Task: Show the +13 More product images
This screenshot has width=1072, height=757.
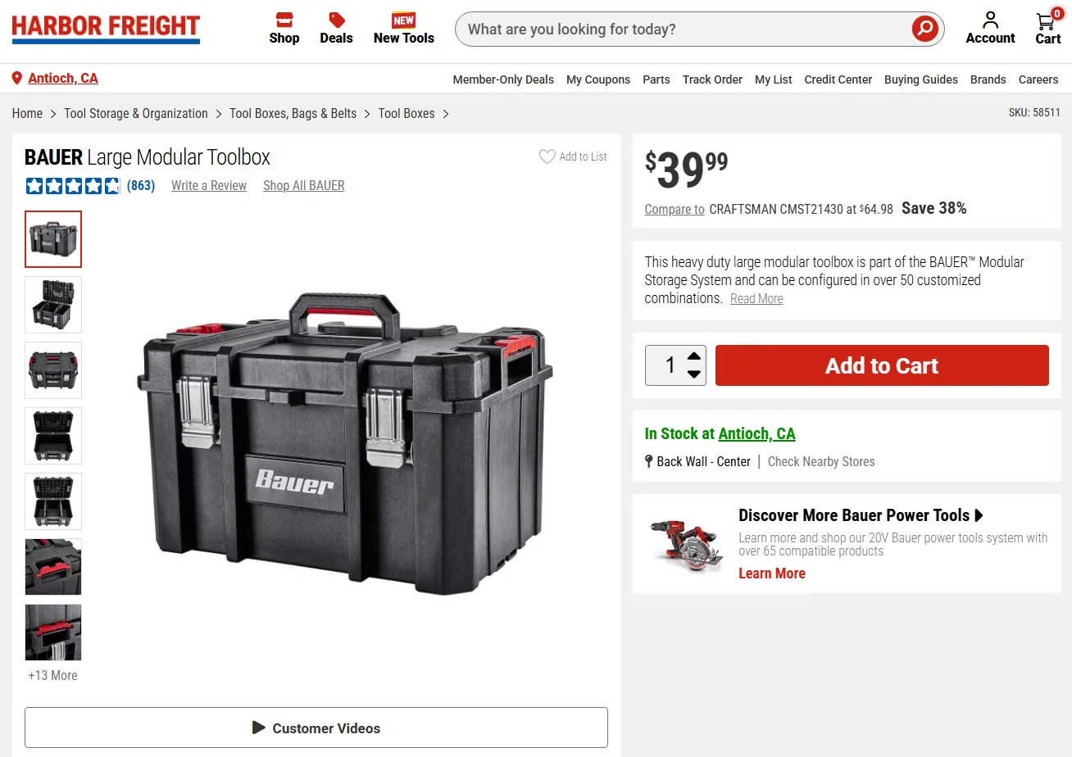Action: (52, 676)
